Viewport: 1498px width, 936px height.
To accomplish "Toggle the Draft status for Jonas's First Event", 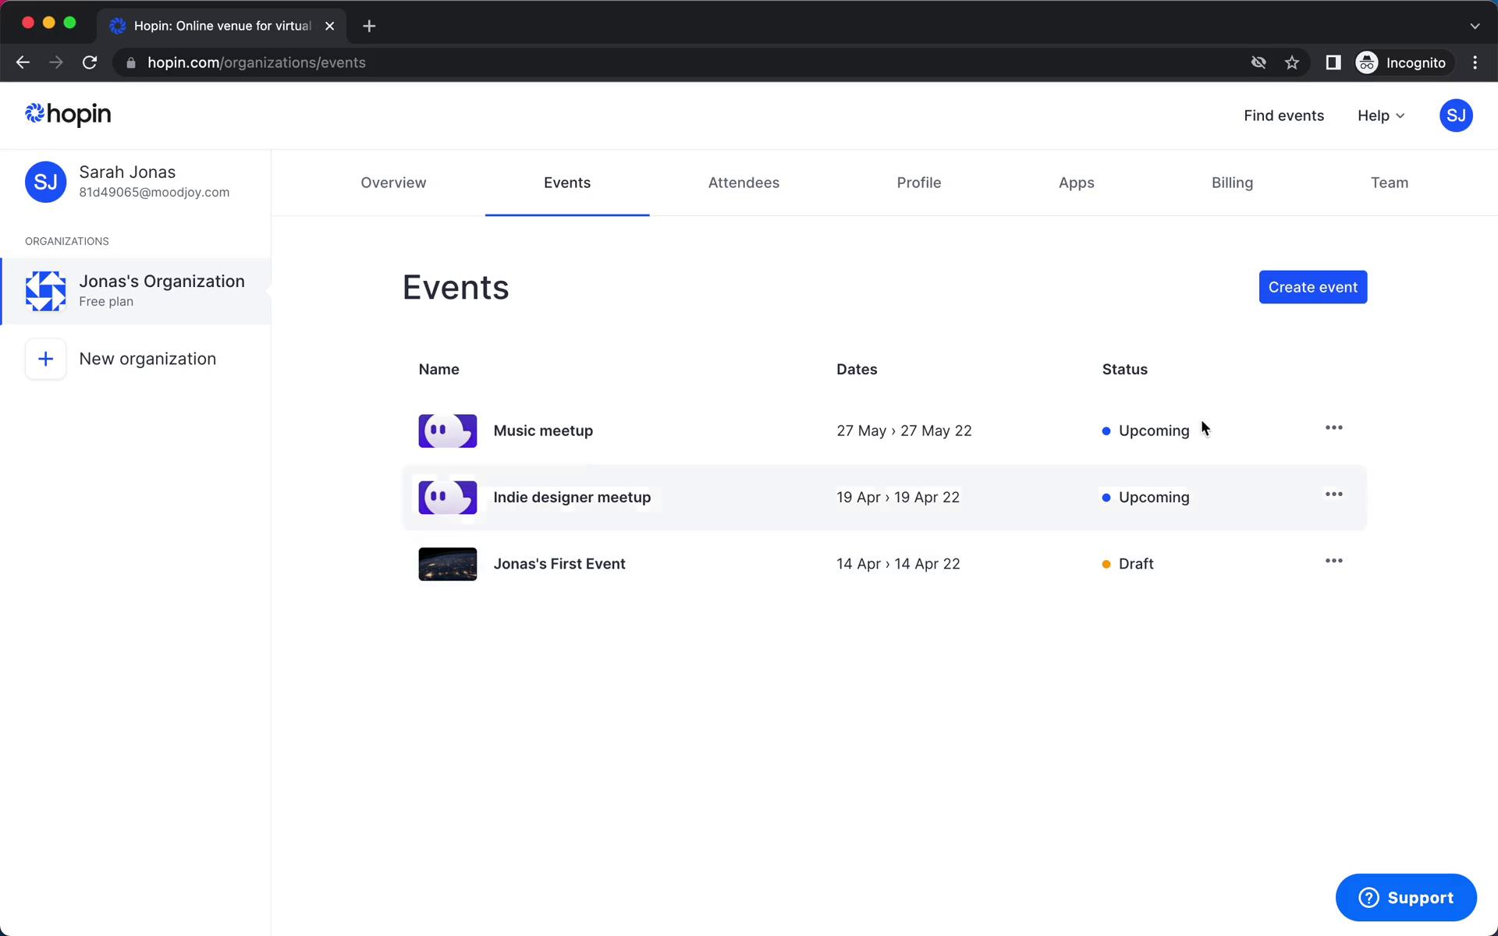I will coord(1136,563).
